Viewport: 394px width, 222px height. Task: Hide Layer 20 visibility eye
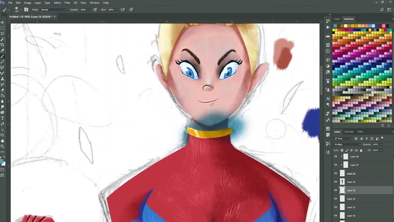tap(336, 199)
